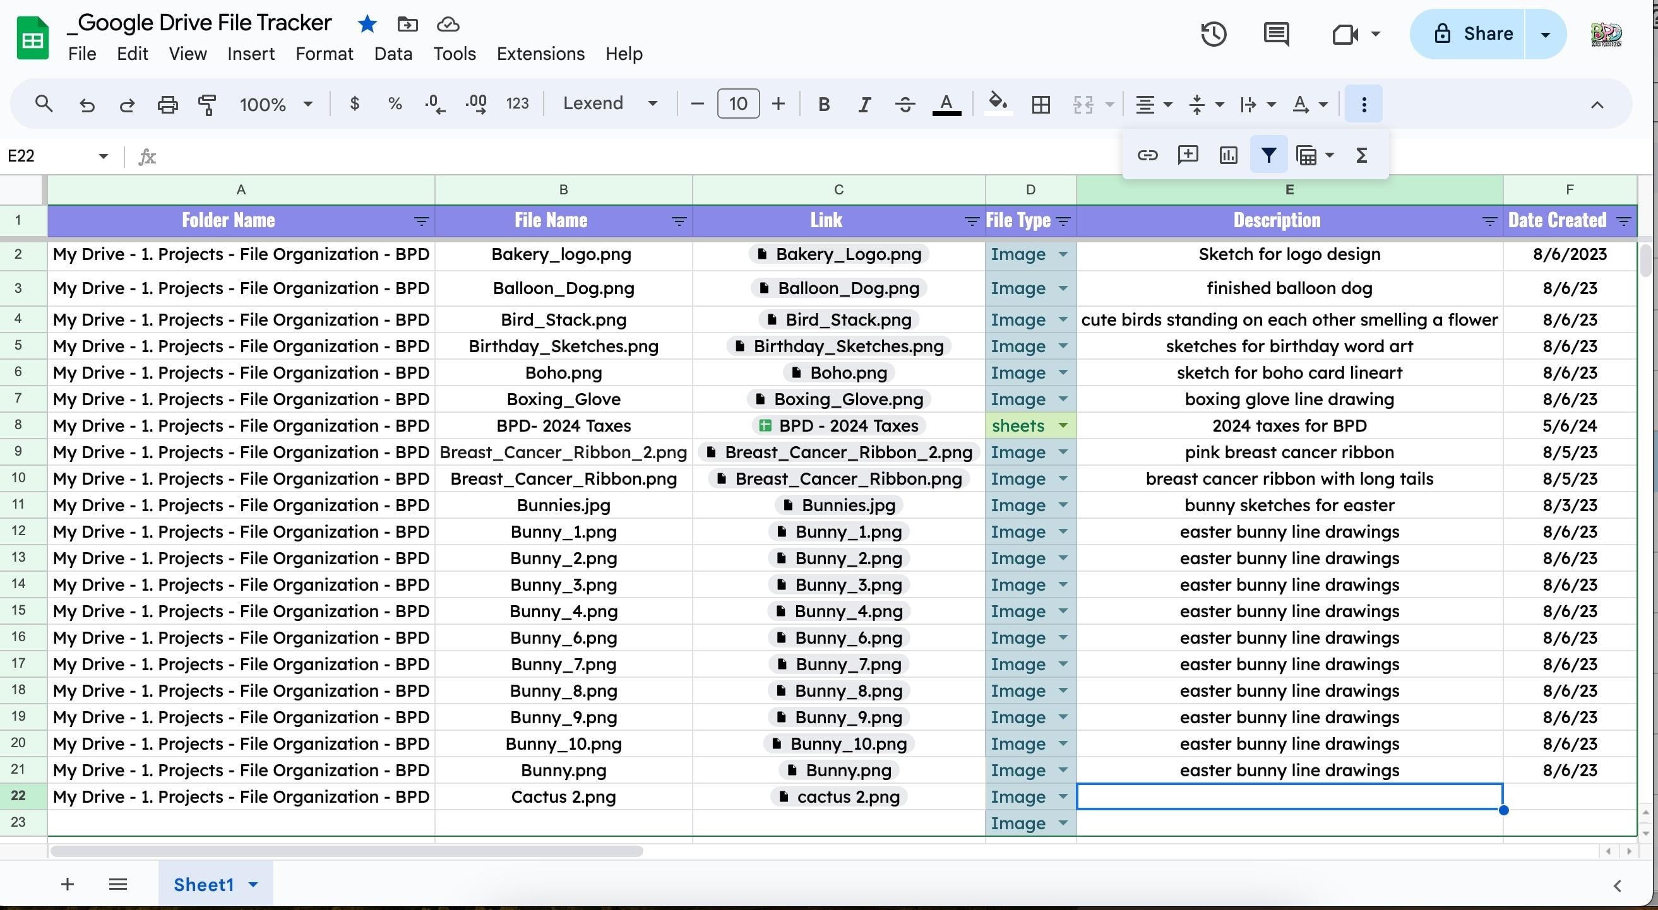The height and width of the screenshot is (910, 1658).
Task: Activate paint format tool
Action: [207, 104]
